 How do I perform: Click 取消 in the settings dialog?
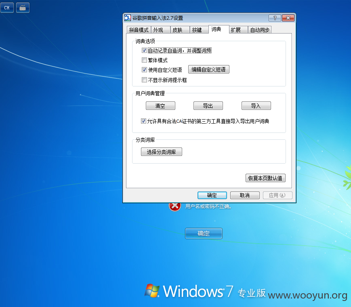point(245,195)
